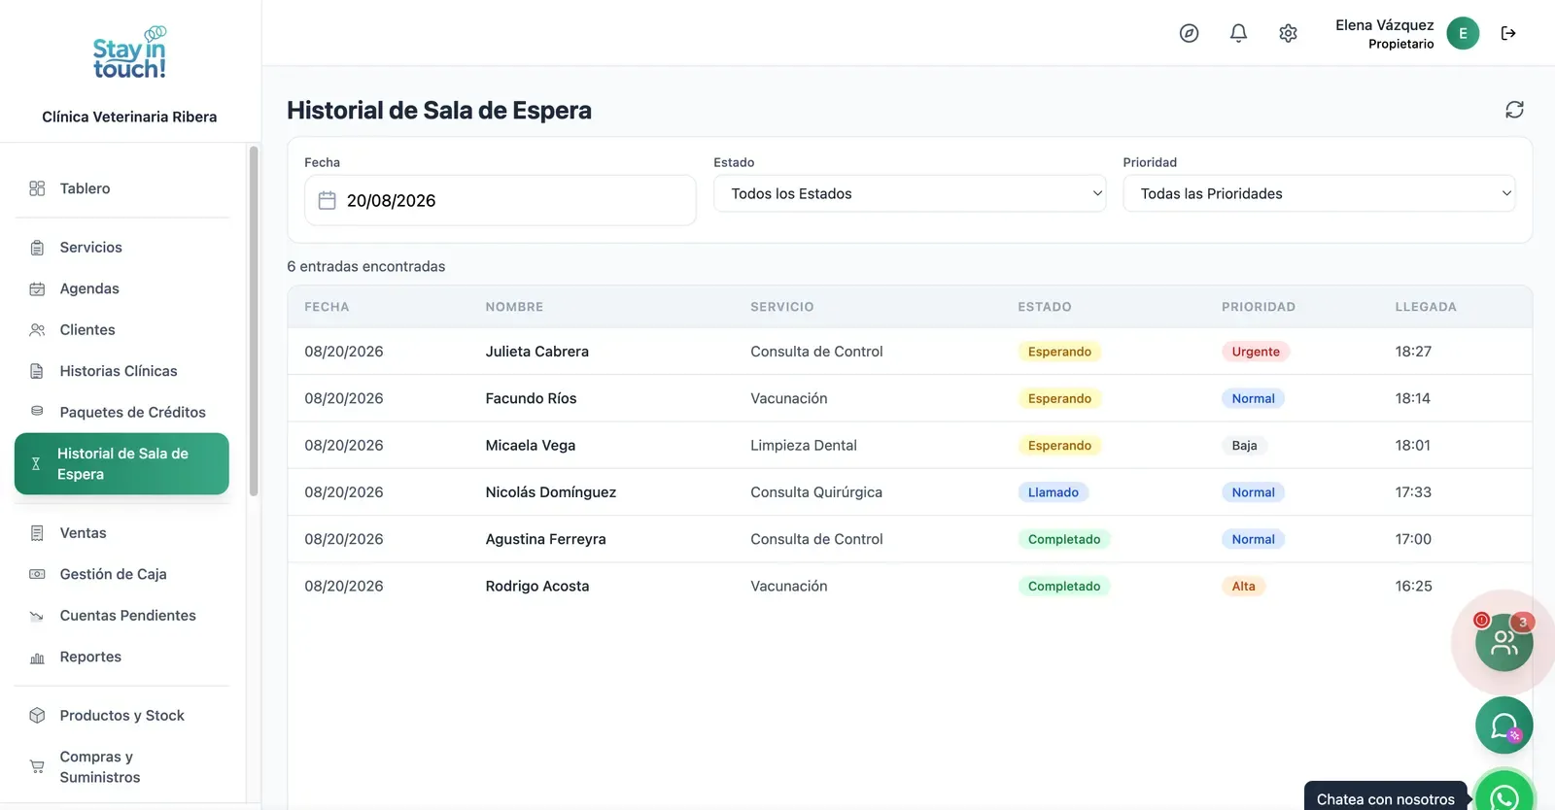Viewport: 1555px width, 810px height.
Task: Click the Productos y Stock box icon
Action: click(x=37, y=716)
